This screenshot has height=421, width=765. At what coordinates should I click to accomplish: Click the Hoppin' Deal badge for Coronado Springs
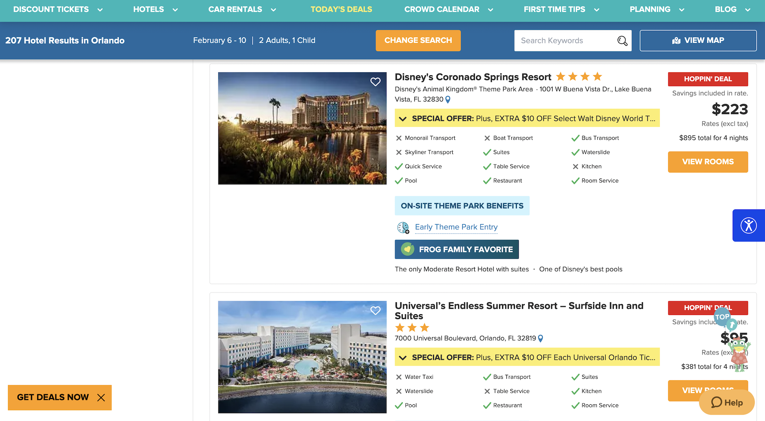click(708, 79)
